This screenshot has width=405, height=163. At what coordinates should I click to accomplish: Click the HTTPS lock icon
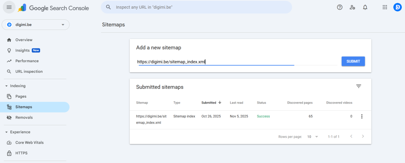tap(9, 153)
